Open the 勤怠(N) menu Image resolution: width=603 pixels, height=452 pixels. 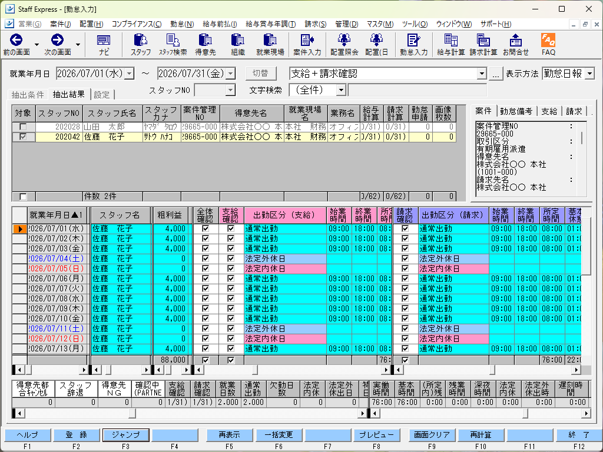click(x=182, y=24)
